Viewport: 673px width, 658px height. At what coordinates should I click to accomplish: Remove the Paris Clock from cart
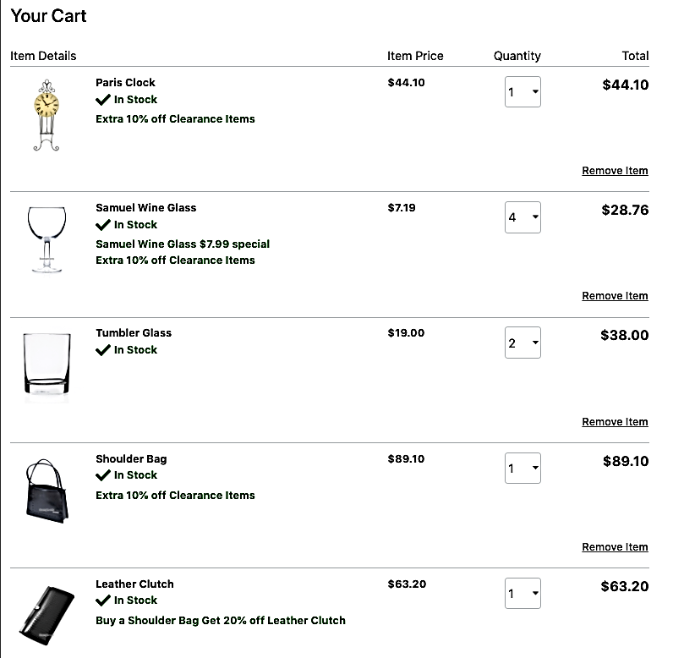[x=615, y=171]
